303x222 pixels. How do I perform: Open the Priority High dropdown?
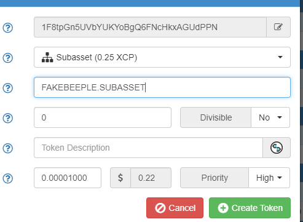click(269, 178)
